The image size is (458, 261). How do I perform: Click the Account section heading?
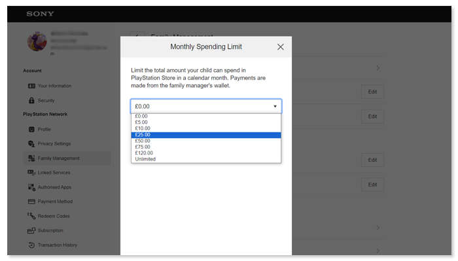click(x=32, y=70)
